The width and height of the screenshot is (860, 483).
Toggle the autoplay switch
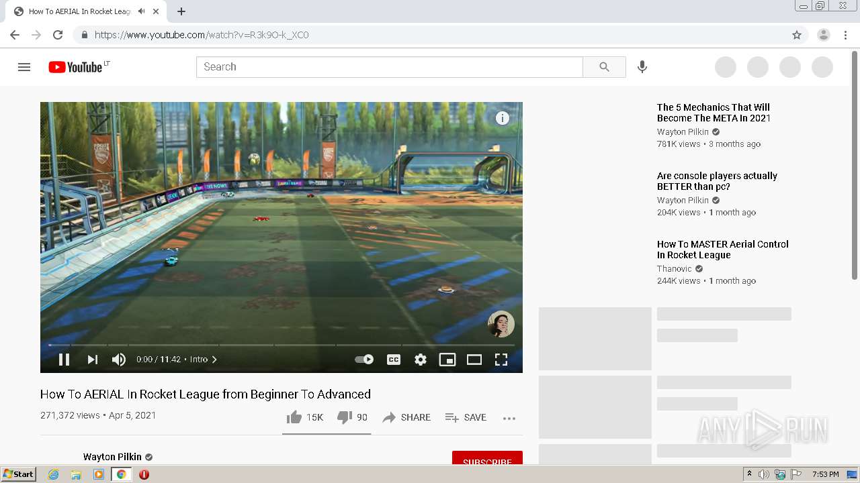click(x=364, y=360)
